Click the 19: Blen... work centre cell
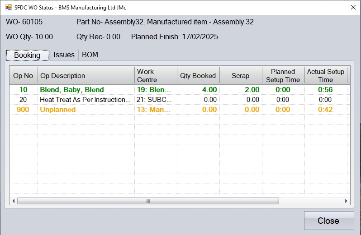Image resolution: width=361 pixels, height=235 pixels. (154, 90)
